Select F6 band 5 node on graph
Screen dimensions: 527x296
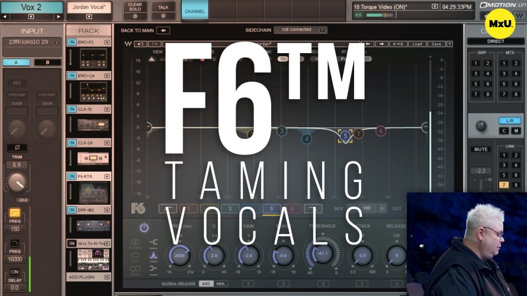(x=345, y=136)
